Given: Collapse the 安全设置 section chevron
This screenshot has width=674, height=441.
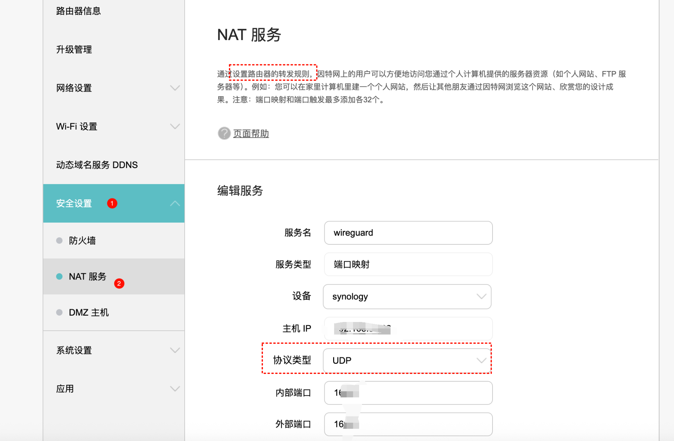Looking at the screenshot, I should click(175, 203).
